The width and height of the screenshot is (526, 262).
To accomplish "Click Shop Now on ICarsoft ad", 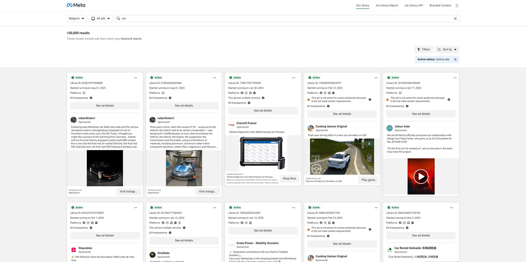I will tap(289, 178).
